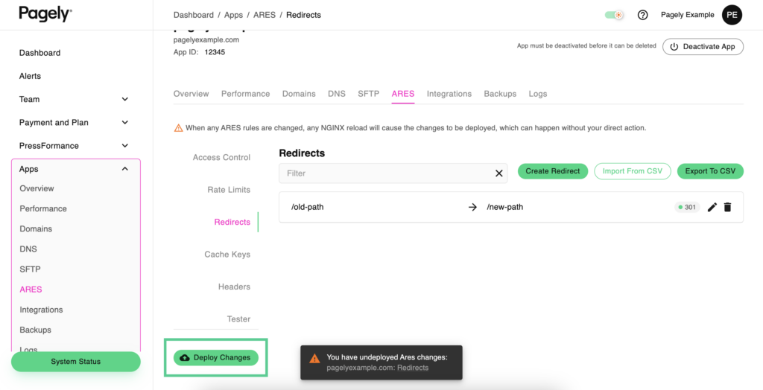This screenshot has height=390, width=763.
Task: Click the Pagely logo
Action: pyautogui.click(x=45, y=14)
